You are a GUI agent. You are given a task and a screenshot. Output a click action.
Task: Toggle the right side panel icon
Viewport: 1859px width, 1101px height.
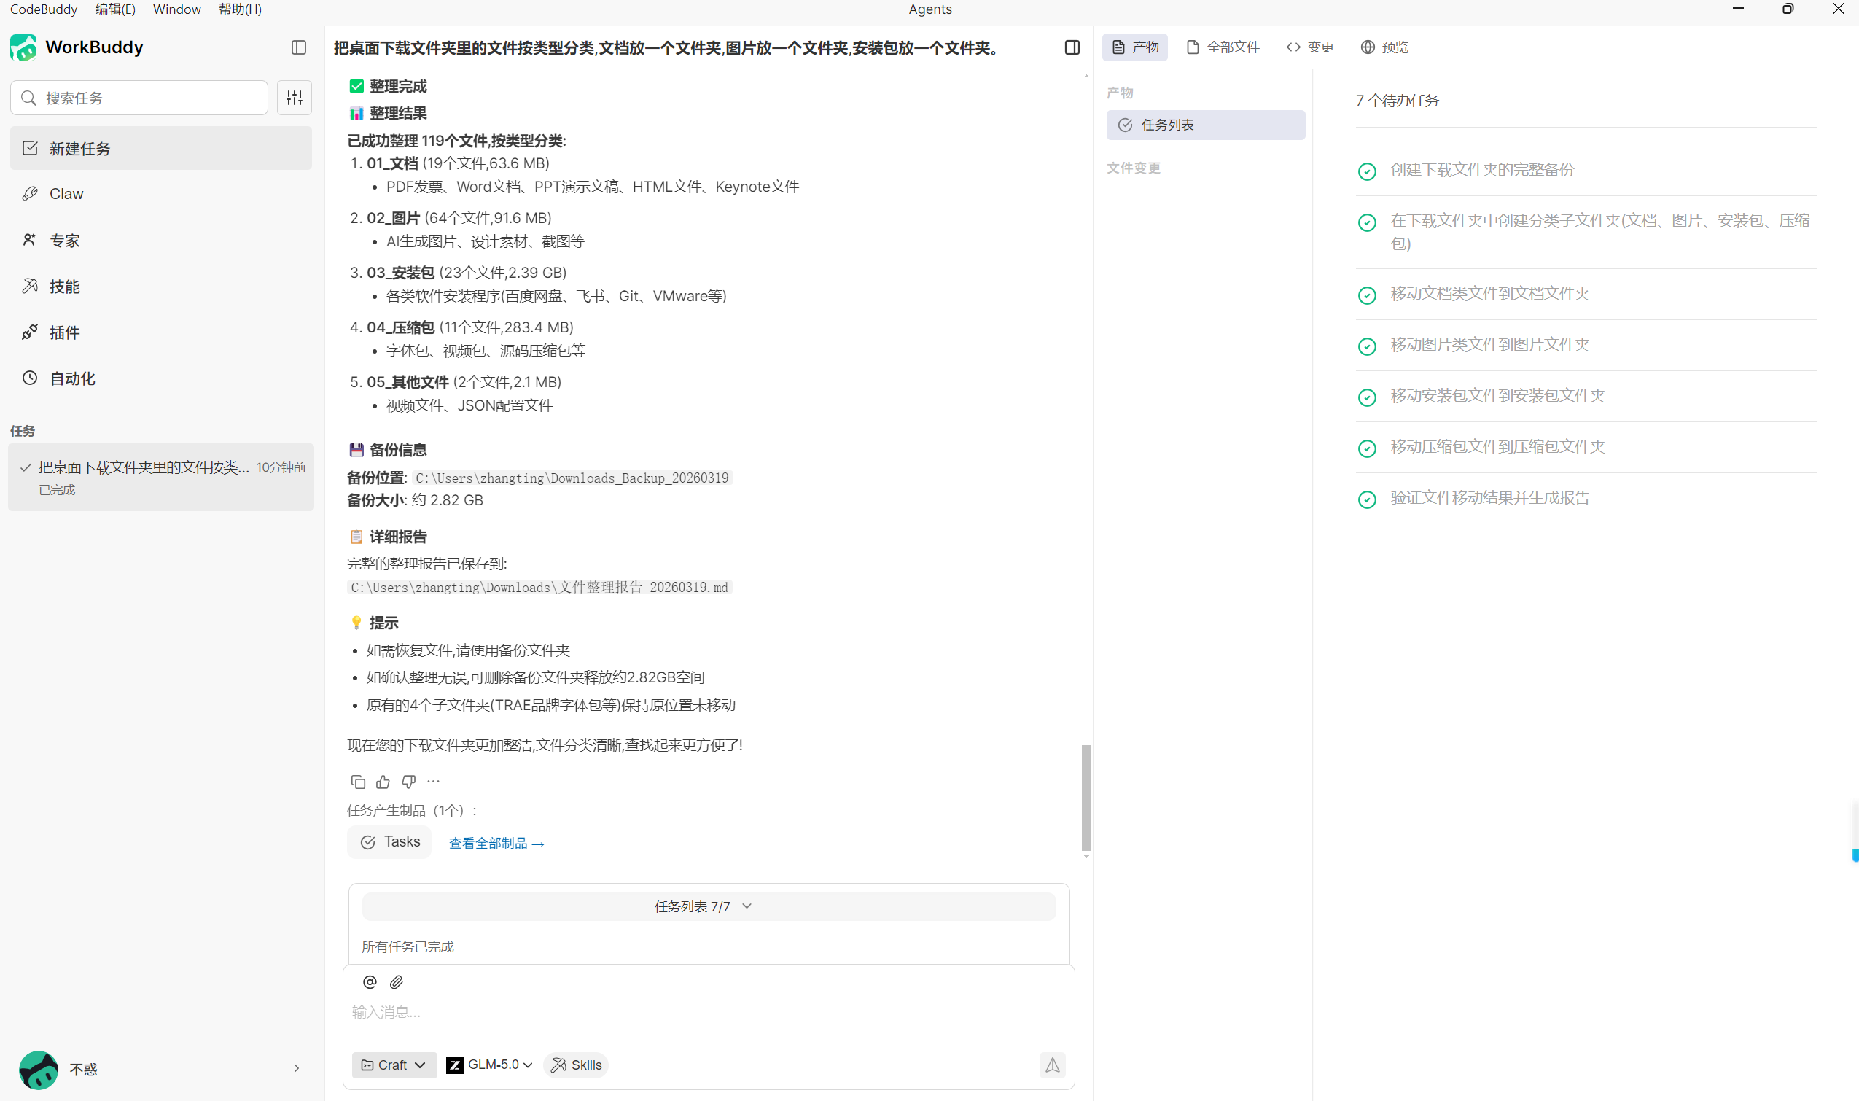click(x=1072, y=47)
